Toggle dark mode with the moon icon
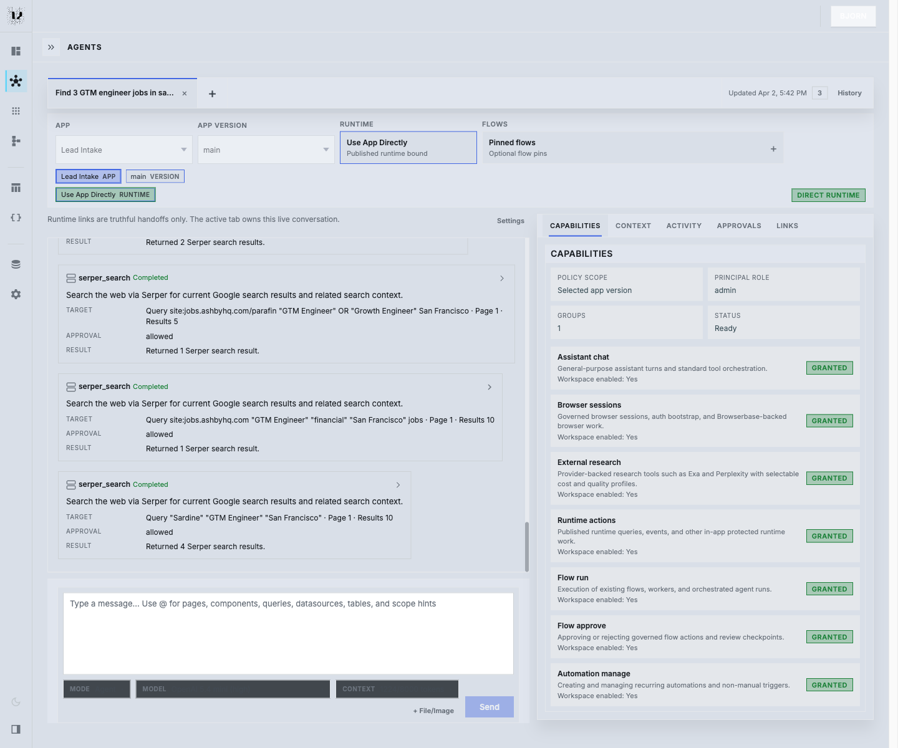898x748 pixels. (16, 701)
